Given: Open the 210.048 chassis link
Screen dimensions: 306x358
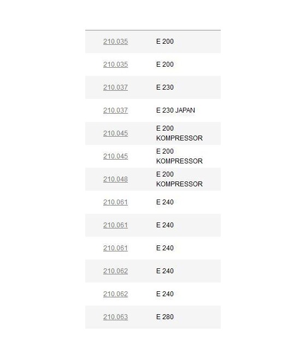Looking at the screenshot, I should coord(115,179).
